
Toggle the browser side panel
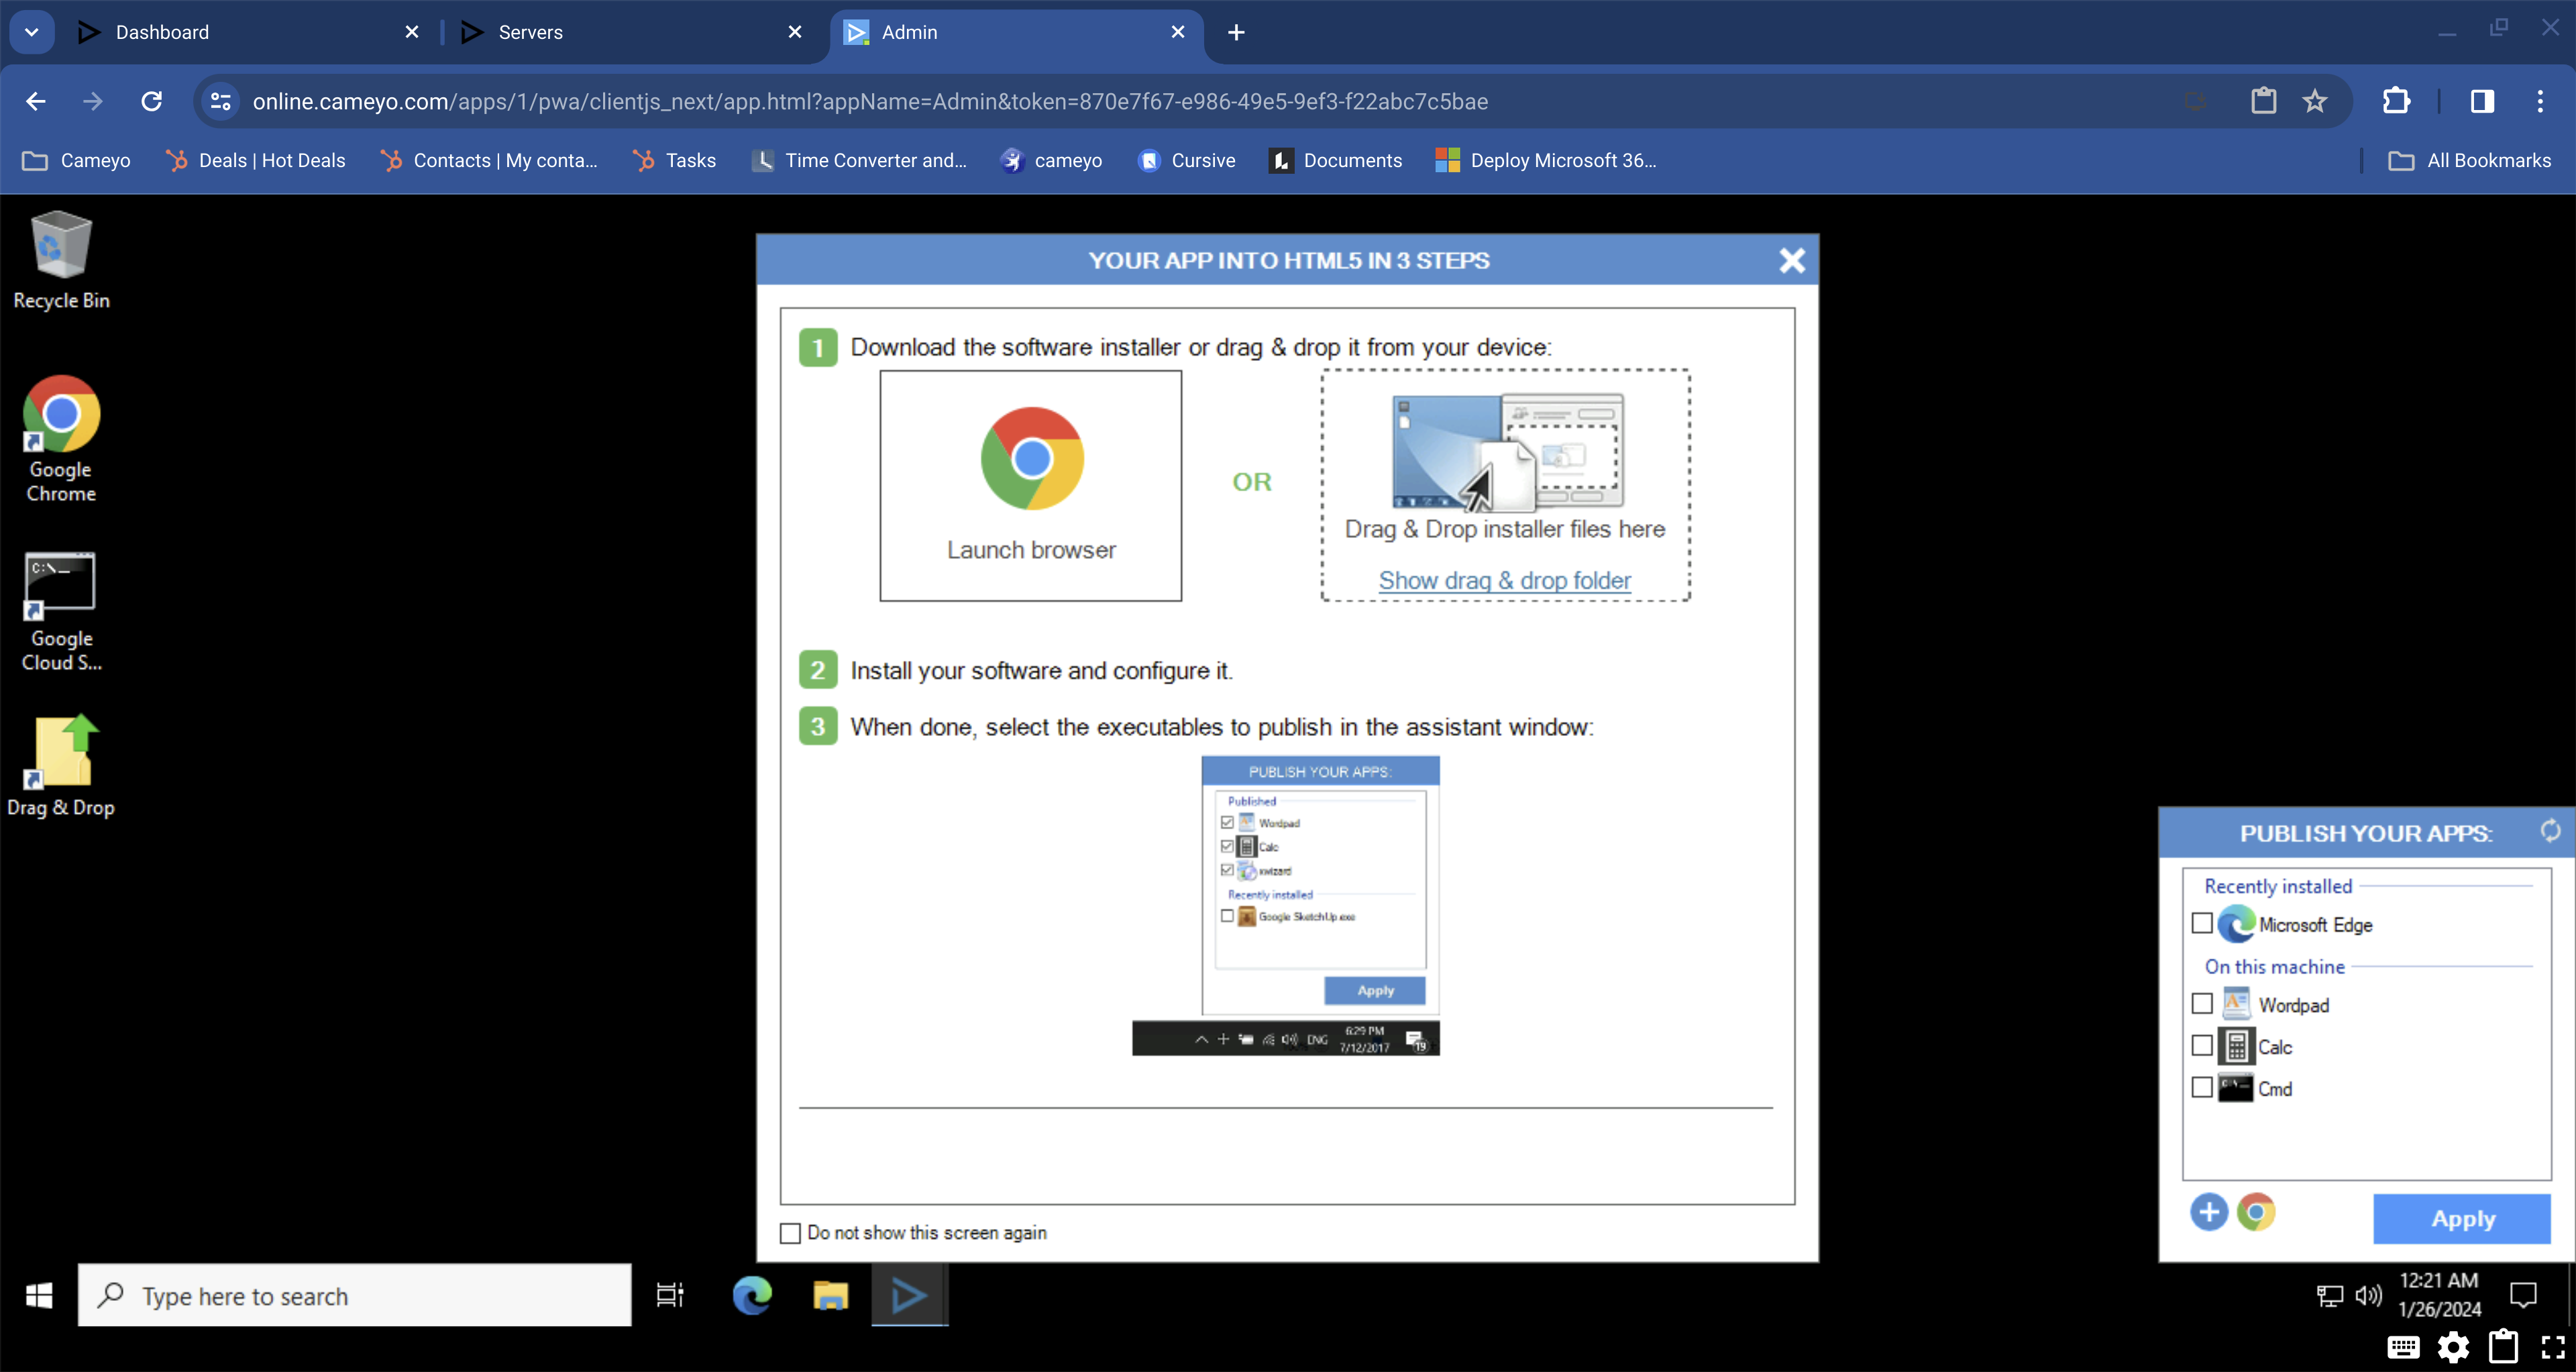[x=2482, y=101]
